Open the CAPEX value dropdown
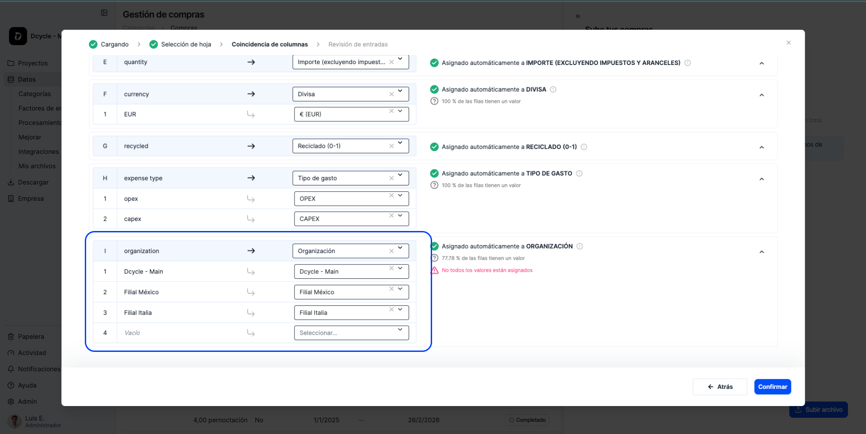This screenshot has height=434, width=866. (x=400, y=216)
